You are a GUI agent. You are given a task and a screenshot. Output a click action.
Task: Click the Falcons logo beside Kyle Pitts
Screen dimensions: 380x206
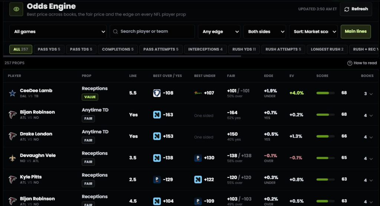click(12, 179)
